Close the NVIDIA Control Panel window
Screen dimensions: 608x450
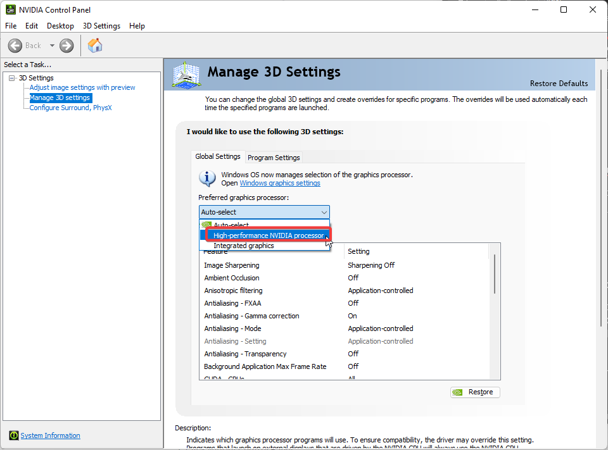(593, 9)
